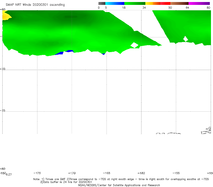Screen dimensions: 213x187
Task: Click the colorbar label '5'
Action: click(x=106, y=8)
